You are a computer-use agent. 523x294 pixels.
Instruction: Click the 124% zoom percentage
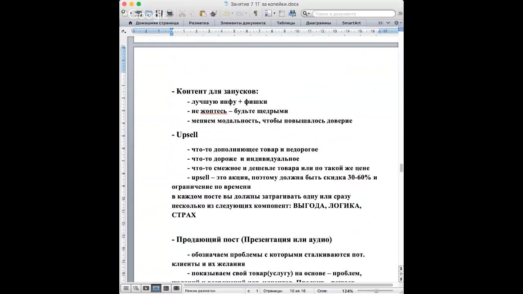pyautogui.click(x=347, y=291)
